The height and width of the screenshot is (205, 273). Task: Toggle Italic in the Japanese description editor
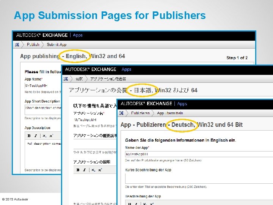pyautogui.click(x=85, y=170)
